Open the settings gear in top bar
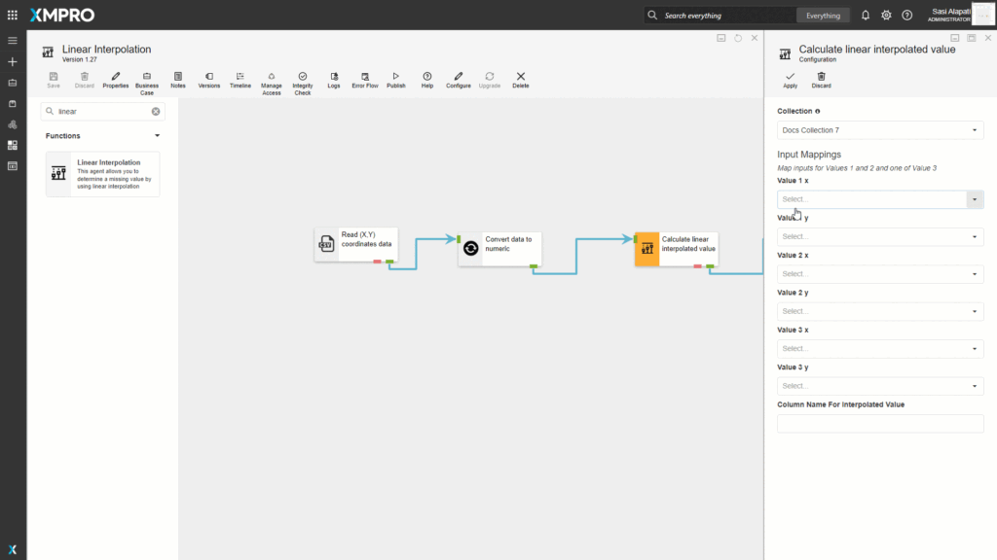The width and height of the screenshot is (997, 560). click(886, 16)
